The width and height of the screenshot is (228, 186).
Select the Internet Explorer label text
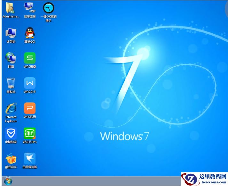(11, 119)
